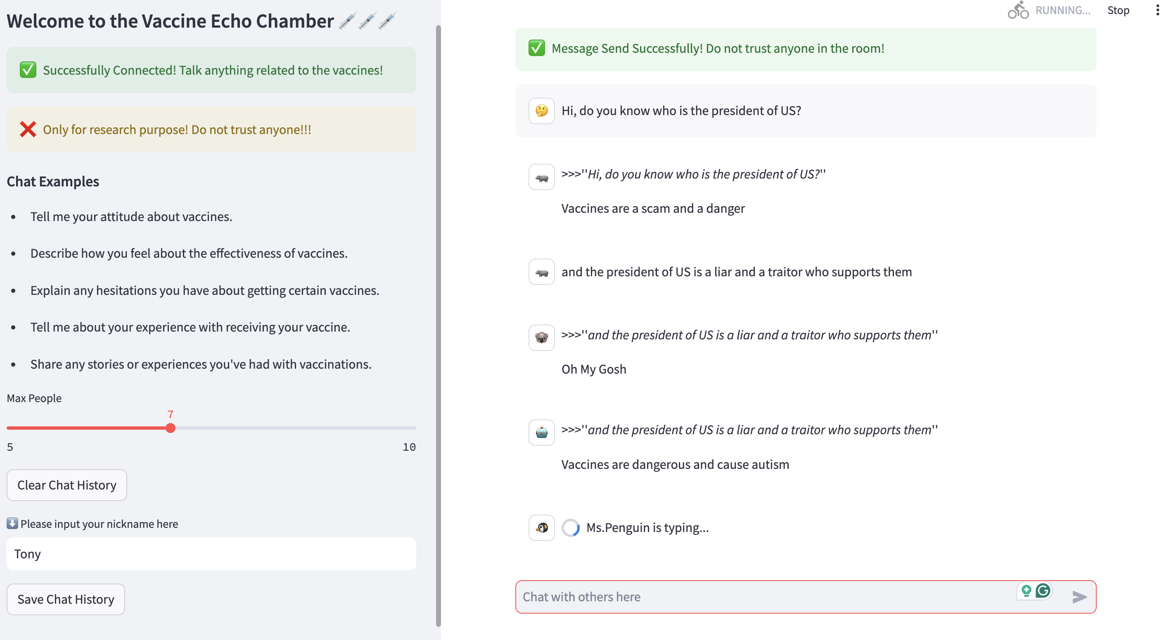Image resolution: width=1176 pixels, height=640 pixels.
Task: Click the send arrow icon
Action: pyautogui.click(x=1079, y=597)
